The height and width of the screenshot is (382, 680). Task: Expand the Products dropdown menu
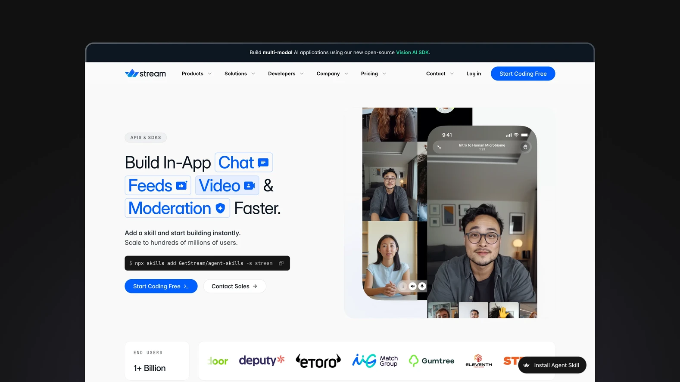click(197, 74)
